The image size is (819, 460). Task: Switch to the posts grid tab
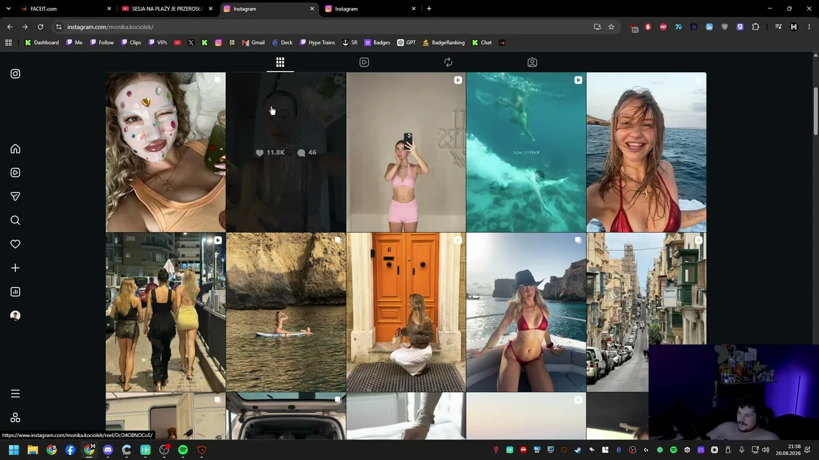click(x=280, y=62)
